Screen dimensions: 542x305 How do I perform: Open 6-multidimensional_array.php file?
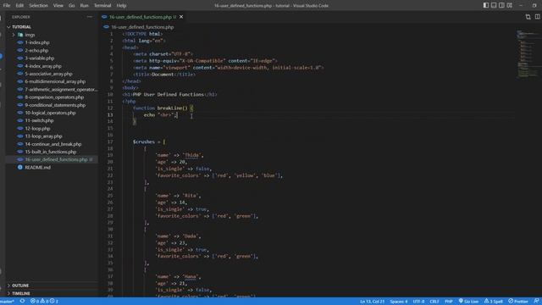click(55, 81)
